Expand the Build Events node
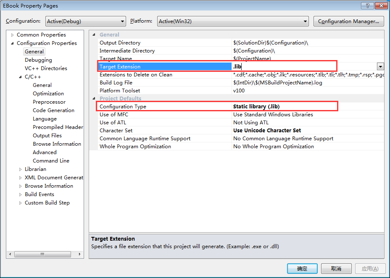The width and height of the screenshot is (390, 278). click(x=20, y=194)
